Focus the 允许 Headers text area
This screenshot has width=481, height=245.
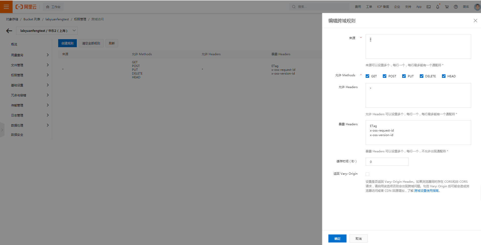(x=418, y=95)
